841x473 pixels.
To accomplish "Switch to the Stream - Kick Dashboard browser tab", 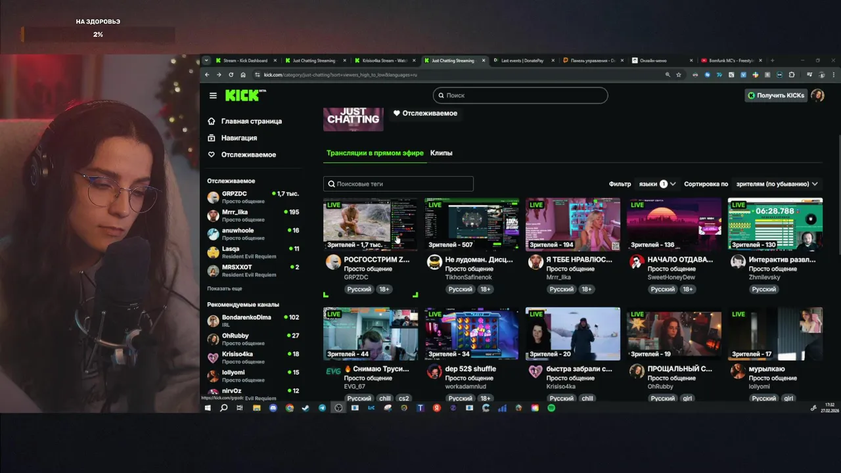I will (x=246, y=60).
